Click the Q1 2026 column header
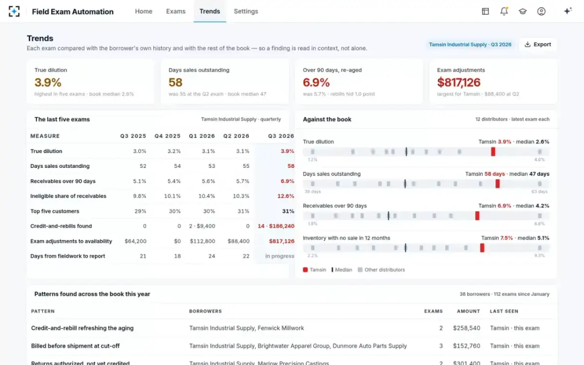 tap(202, 136)
